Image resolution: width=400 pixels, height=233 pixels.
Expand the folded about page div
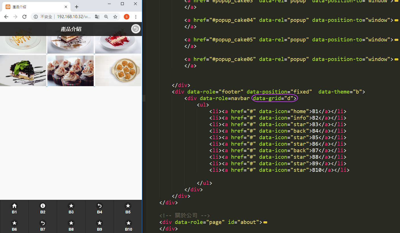265,222
